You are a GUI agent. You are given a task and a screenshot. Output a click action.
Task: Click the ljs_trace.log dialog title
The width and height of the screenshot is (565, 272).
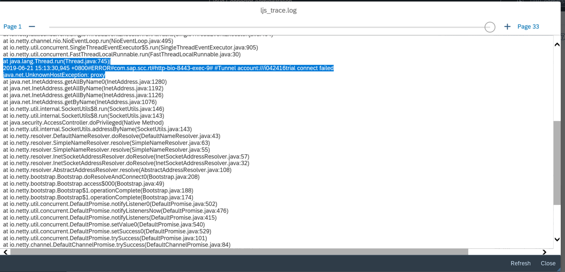click(279, 10)
